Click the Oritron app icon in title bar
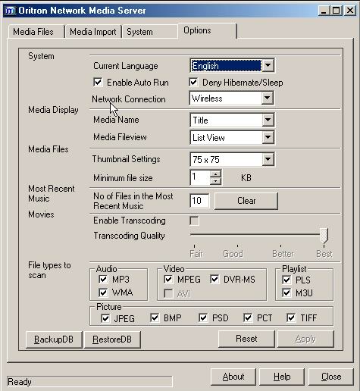This screenshot has width=360, height=391. coord(10,11)
